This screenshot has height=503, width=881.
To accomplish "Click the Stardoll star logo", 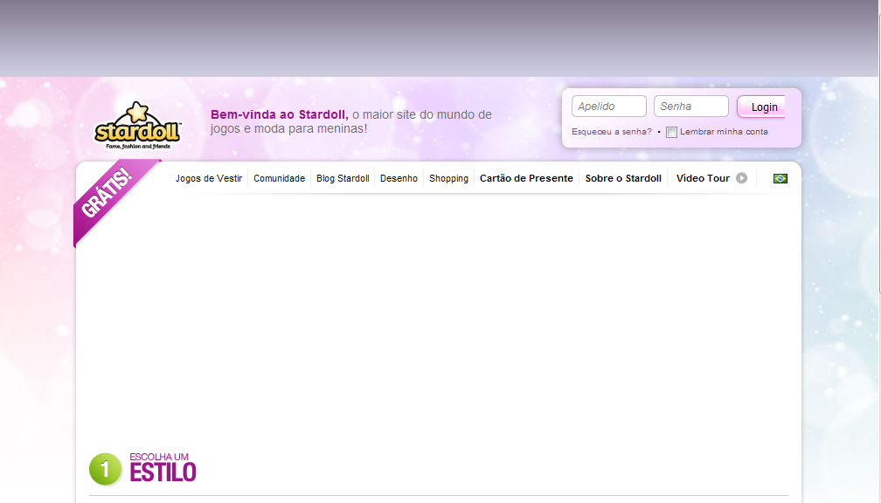I will (x=137, y=125).
